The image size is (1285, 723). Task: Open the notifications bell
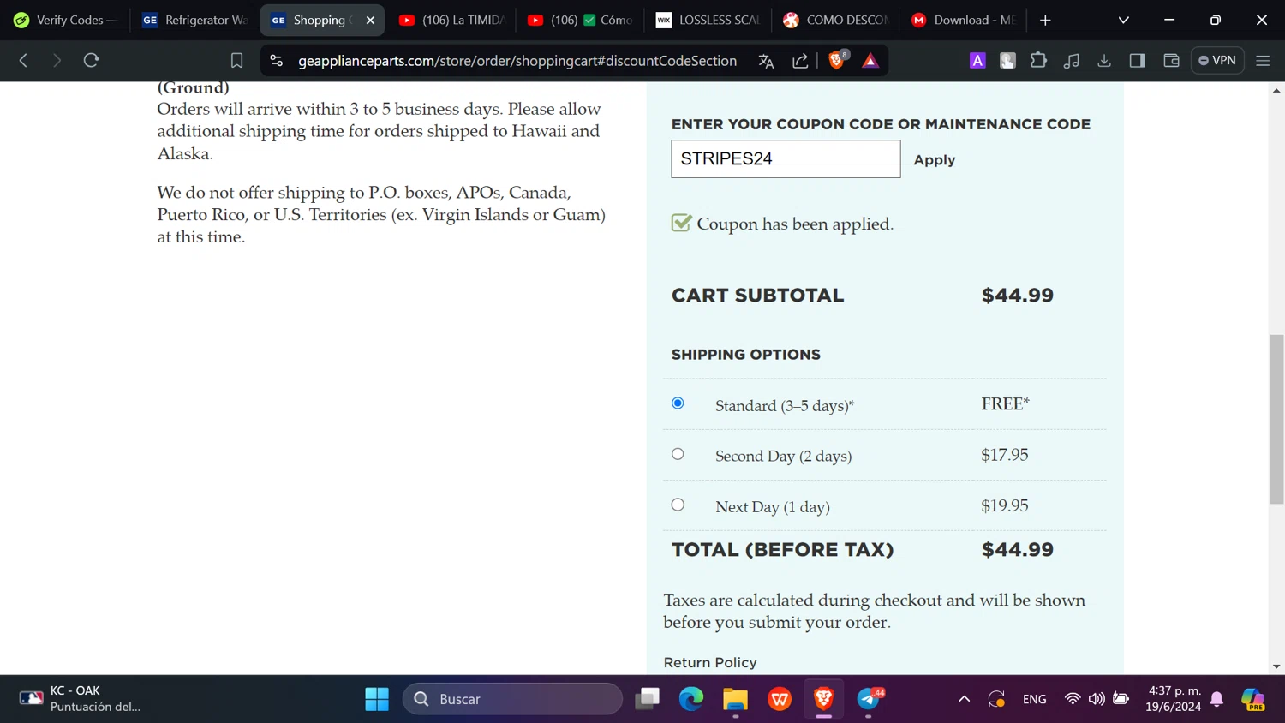click(x=1217, y=700)
